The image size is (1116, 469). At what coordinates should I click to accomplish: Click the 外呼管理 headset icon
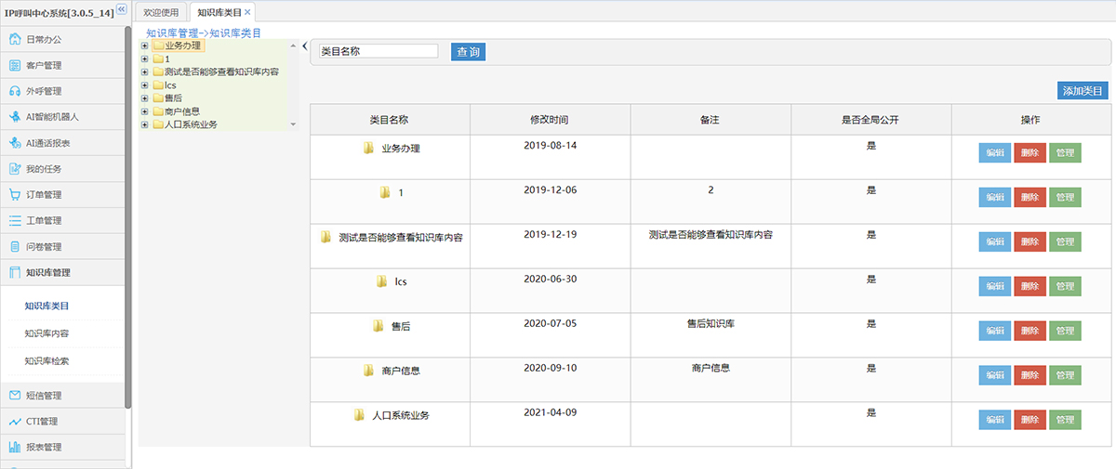(15, 91)
